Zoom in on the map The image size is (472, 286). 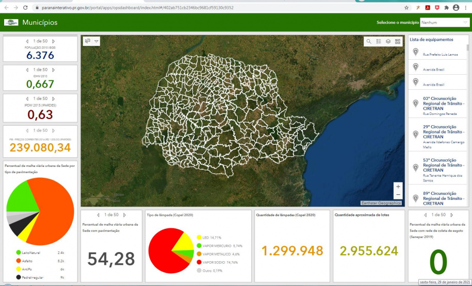[x=398, y=187]
